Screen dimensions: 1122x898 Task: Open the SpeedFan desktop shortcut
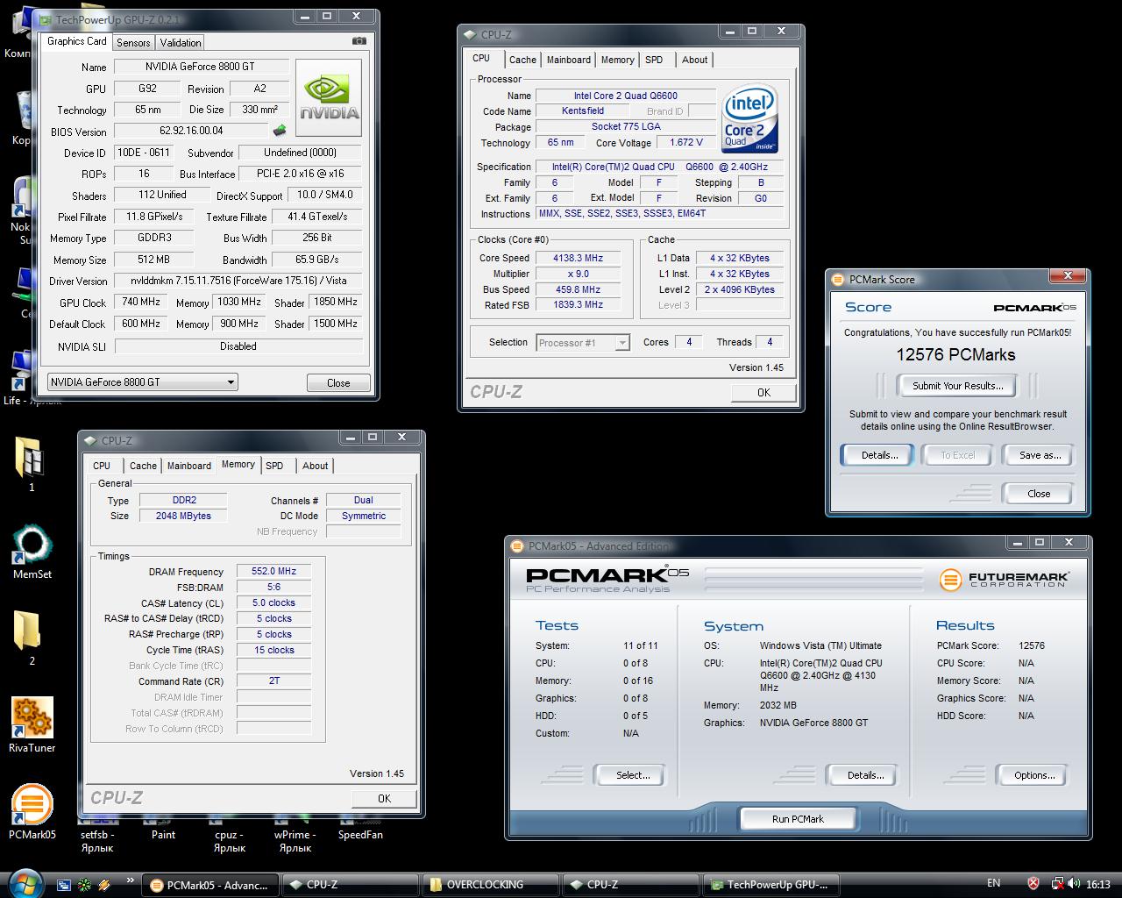[x=360, y=829]
